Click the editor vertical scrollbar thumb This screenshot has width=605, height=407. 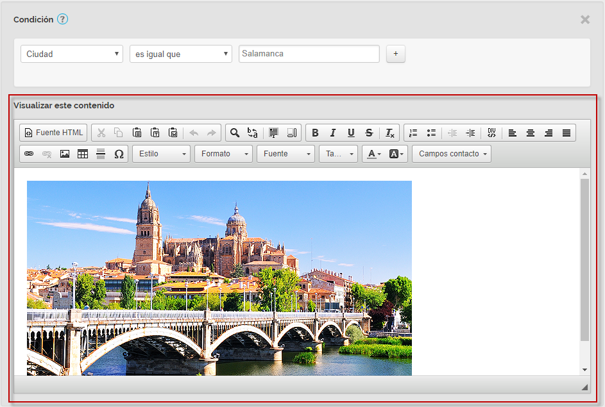coord(585,260)
